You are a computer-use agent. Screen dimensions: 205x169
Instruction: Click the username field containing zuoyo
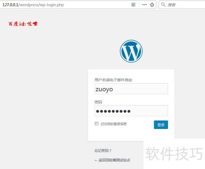click(131, 89)
